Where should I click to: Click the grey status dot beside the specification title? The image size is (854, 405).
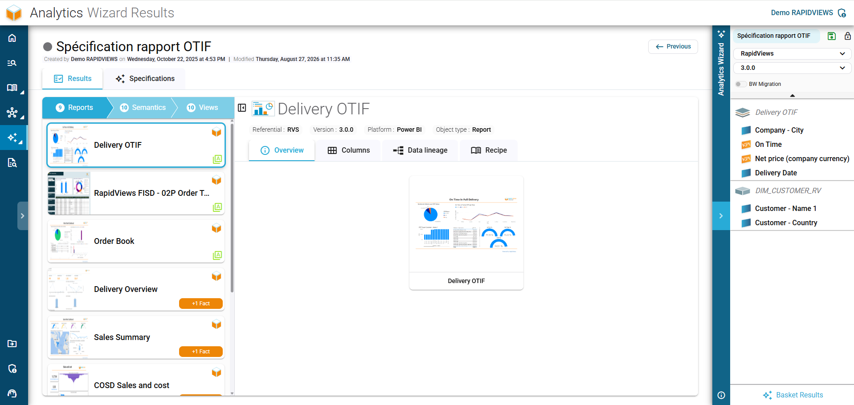coord(48,47)
